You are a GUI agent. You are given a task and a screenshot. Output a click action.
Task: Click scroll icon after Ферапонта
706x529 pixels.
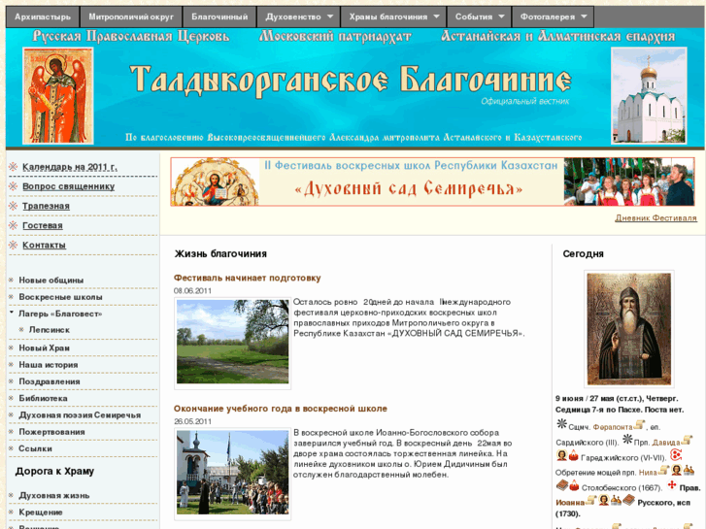point(639,424)
